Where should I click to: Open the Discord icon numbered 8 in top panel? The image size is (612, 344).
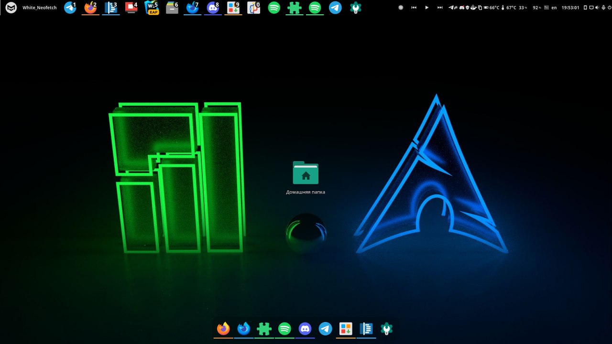pyautogui.click(x=213, y=8)
